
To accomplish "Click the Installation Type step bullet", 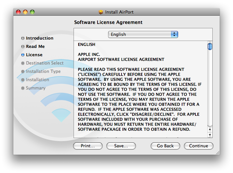I will click(x=23, y=72).
